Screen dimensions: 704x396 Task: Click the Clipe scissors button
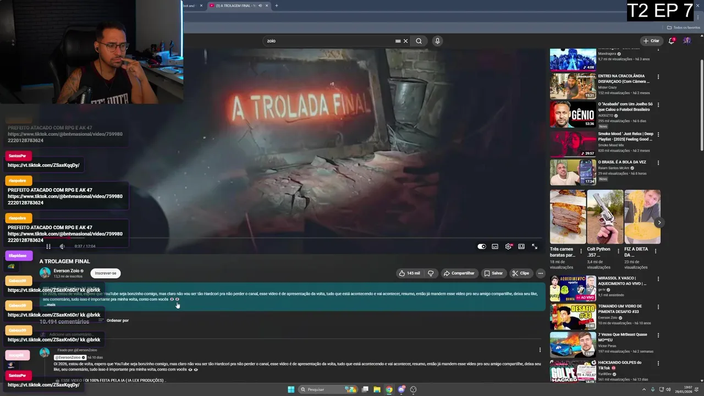click(520, 273)
